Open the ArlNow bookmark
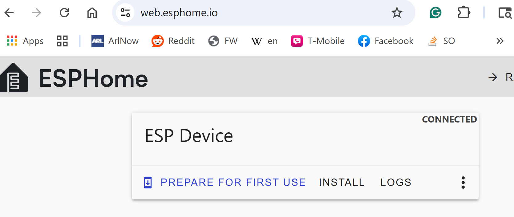Screen dimensions: 514x217 point(115,41)
